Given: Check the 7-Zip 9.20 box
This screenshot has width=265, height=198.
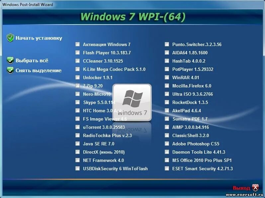Looking at the screenshot, I should point(78,86).
